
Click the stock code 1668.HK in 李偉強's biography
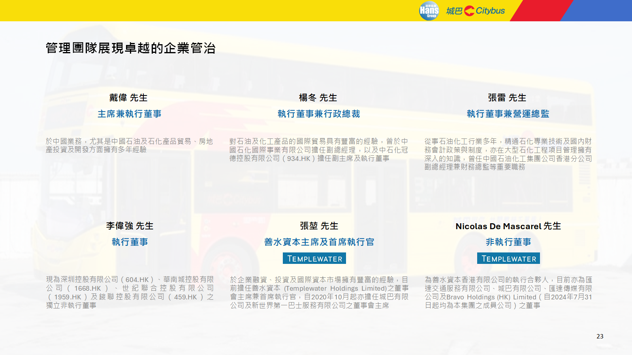pos(88,288)
